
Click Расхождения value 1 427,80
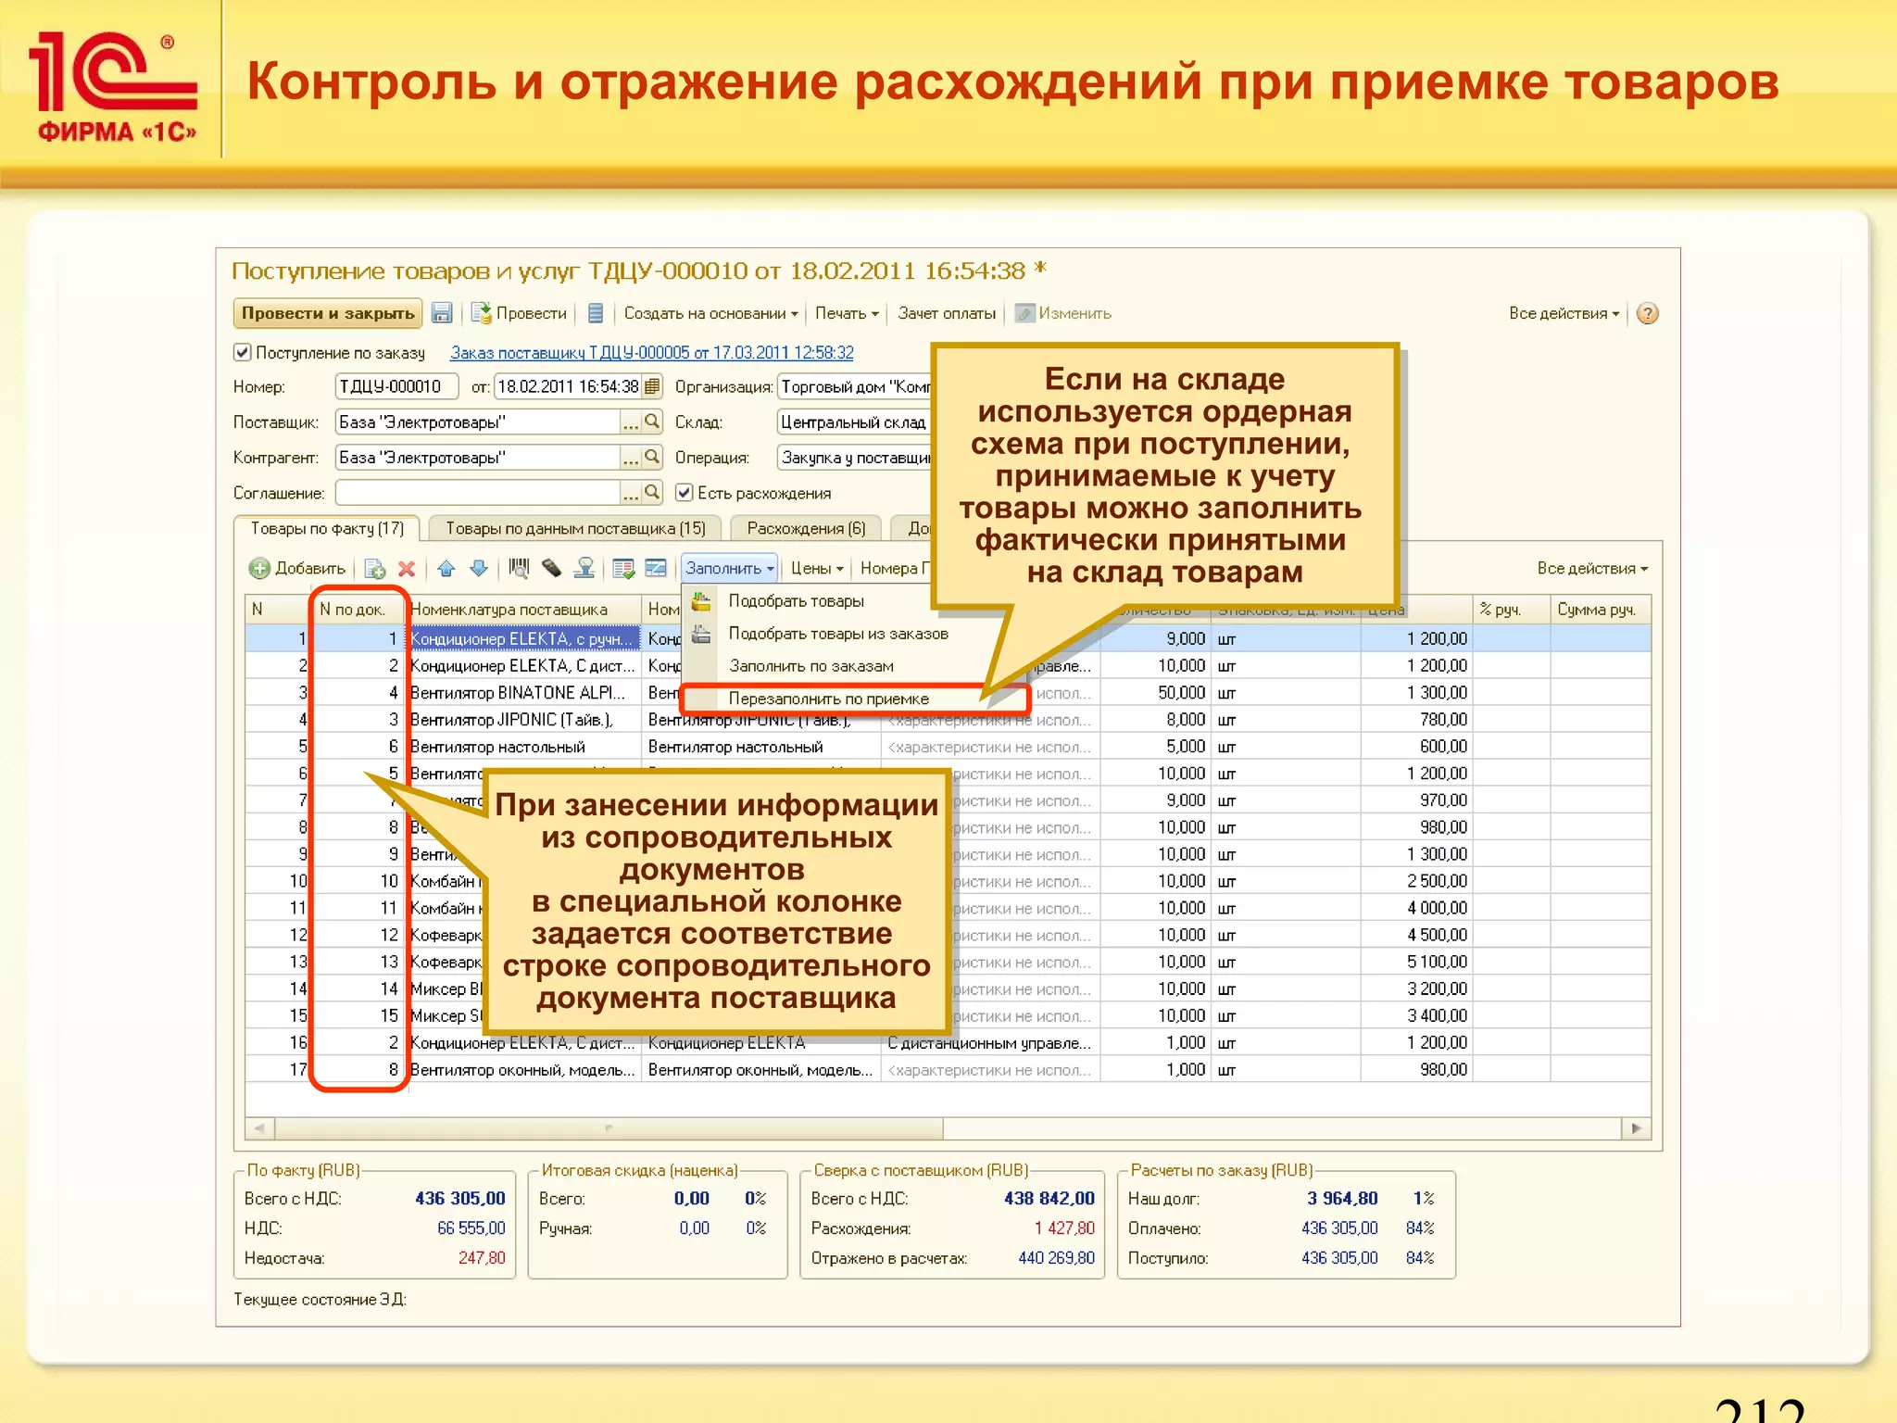(1064, 1228)
